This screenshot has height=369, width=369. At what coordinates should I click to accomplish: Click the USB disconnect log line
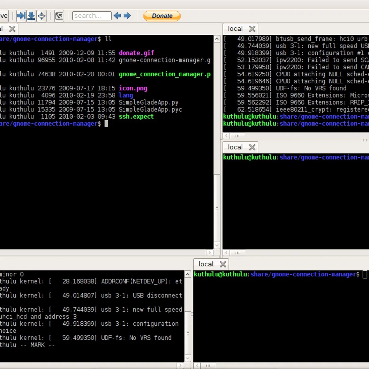[x=91, y=296]
